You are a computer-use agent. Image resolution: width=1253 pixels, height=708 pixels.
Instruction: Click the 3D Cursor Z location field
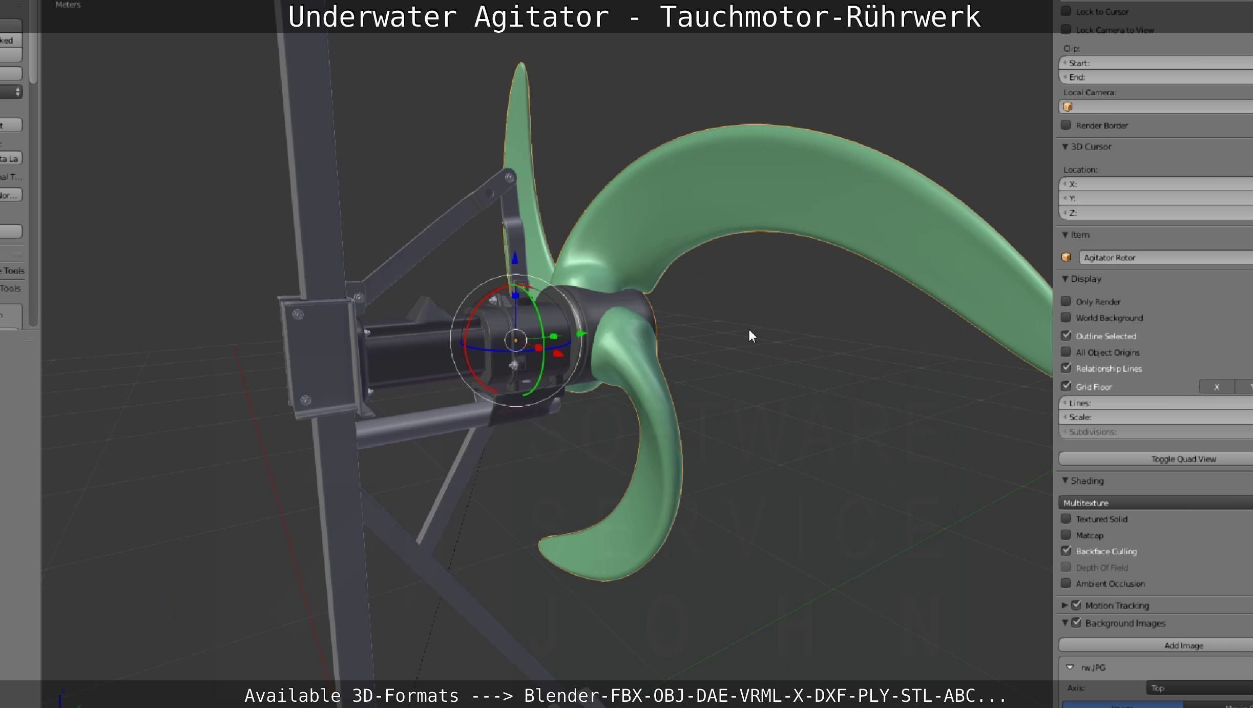click(1156, 213)
